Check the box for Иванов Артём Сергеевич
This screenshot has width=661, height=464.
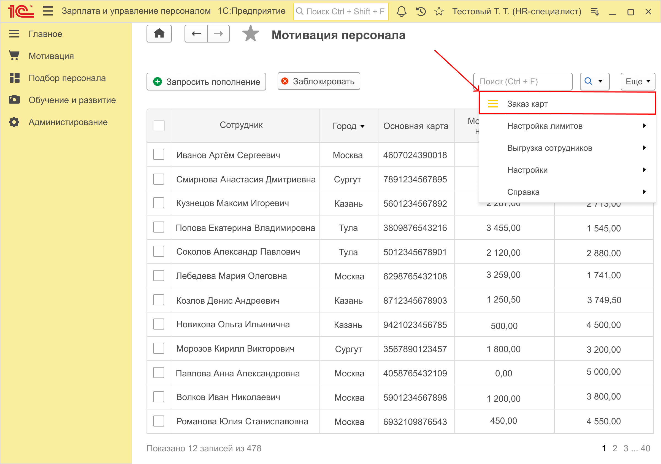[159, 155]
